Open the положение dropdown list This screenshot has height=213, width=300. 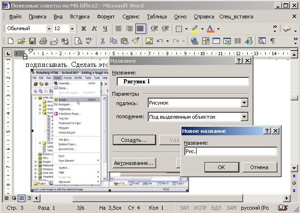(x=244, y=116)
